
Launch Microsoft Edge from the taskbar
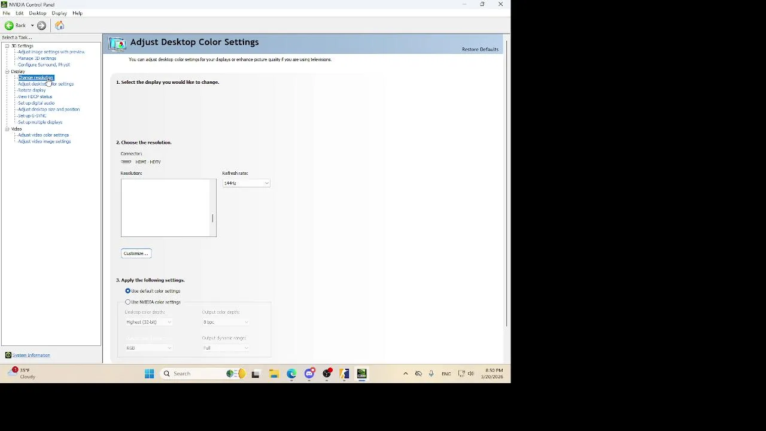point(291,374)
